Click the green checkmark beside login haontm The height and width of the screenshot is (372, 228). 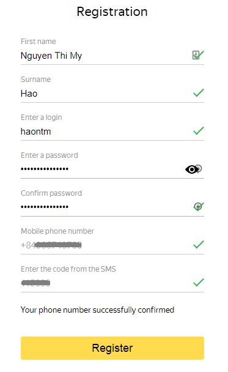point(199,131)
